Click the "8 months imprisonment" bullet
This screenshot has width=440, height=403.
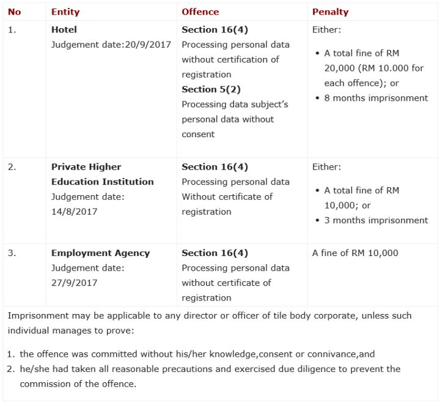tap(376, 98)
